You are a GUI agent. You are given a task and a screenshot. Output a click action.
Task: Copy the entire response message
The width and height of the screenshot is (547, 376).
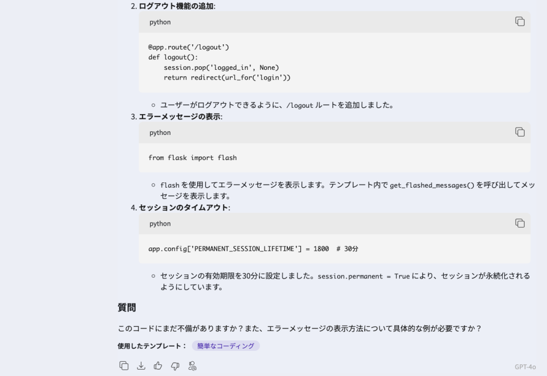click(124, 366)
